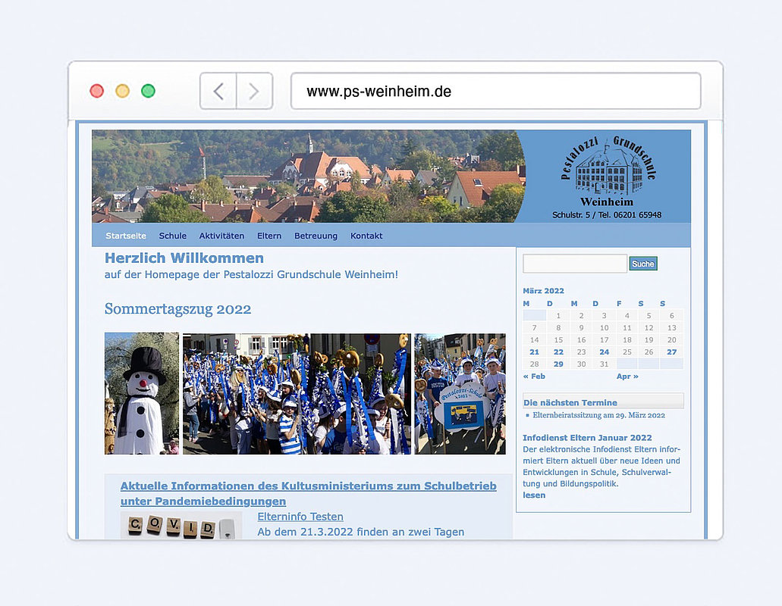Viewport: 782px width, 606px height.
Task: Click the browser back arrow button
Action: point(218,92)
